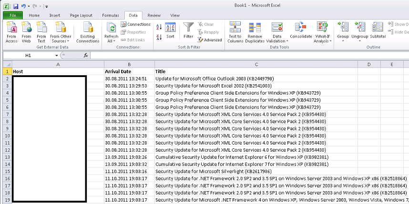Image resolution: width=409 pixels, height=204 pixels.
Task: Click Remove Duplicates
Action: click(255, 32)
